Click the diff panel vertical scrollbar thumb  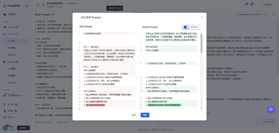202,43
